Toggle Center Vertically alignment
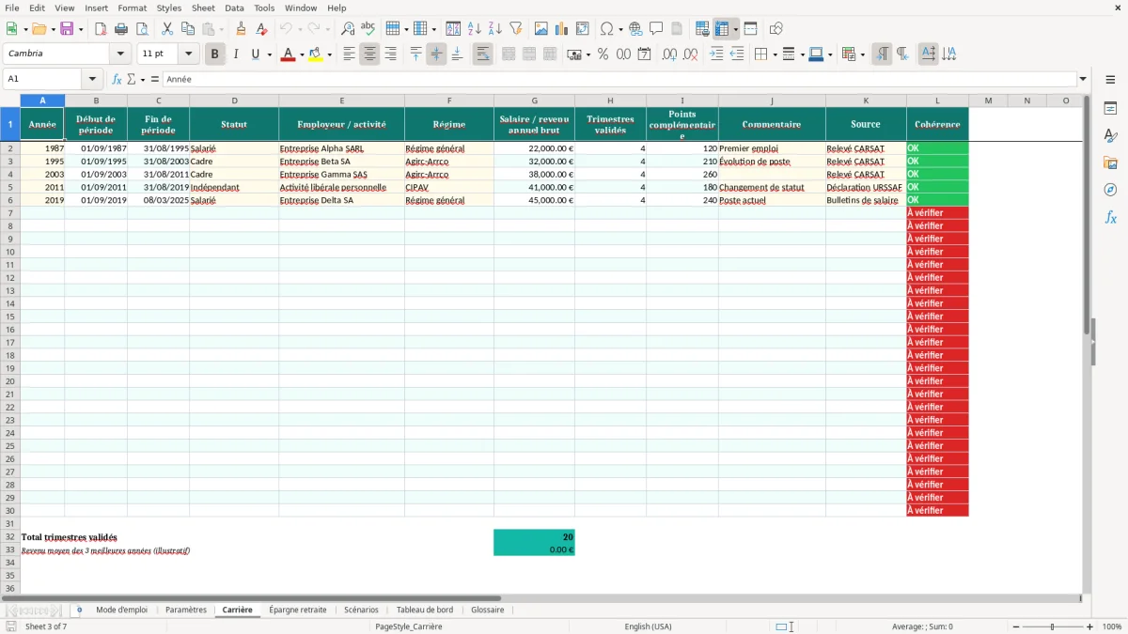Viewport: 1128px width, 634px height. [x=436, y=54]
